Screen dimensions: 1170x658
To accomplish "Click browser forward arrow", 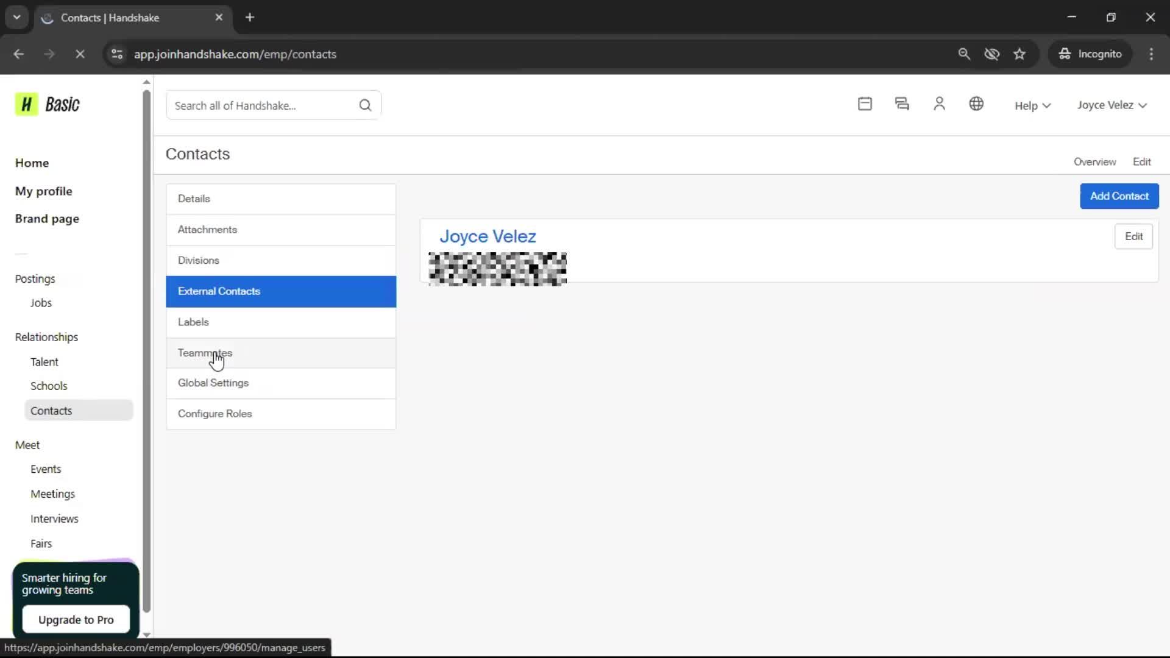I will tap(49, 54).
